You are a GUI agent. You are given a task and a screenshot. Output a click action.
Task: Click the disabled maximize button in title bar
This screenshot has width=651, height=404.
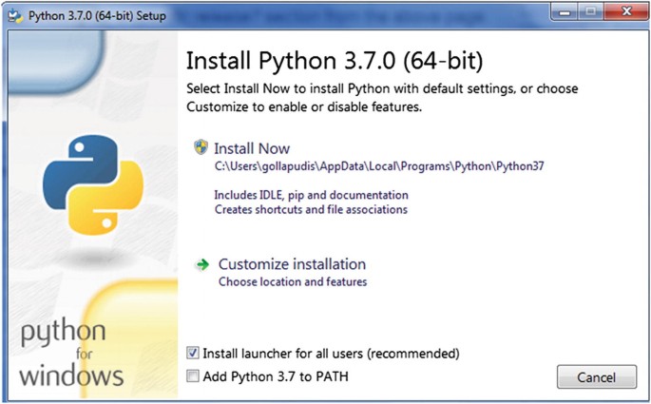[591, 12]
